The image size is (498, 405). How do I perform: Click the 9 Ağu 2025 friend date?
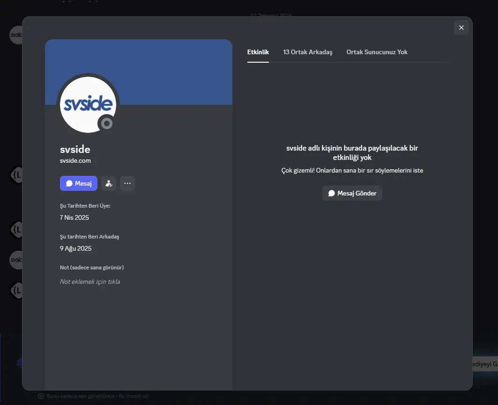click(75, 248)
